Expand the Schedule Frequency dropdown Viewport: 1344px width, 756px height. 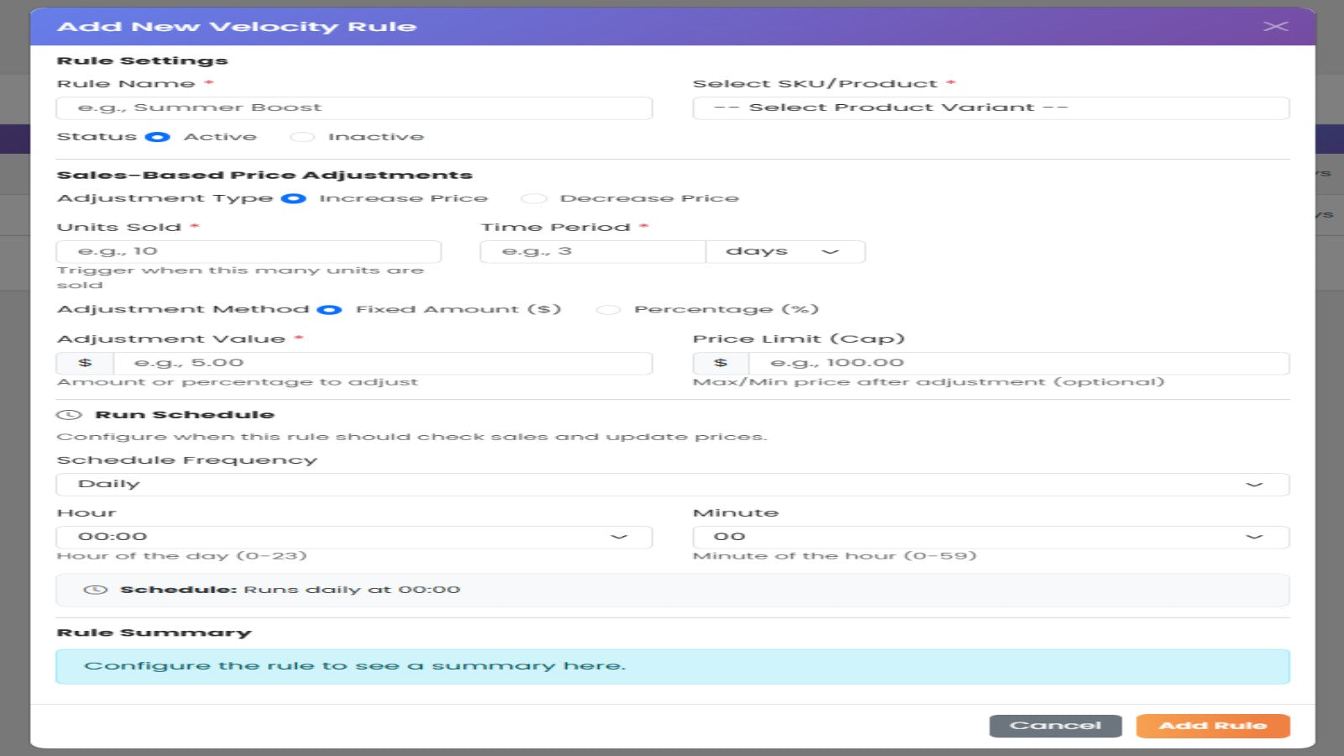click(672, 485)
